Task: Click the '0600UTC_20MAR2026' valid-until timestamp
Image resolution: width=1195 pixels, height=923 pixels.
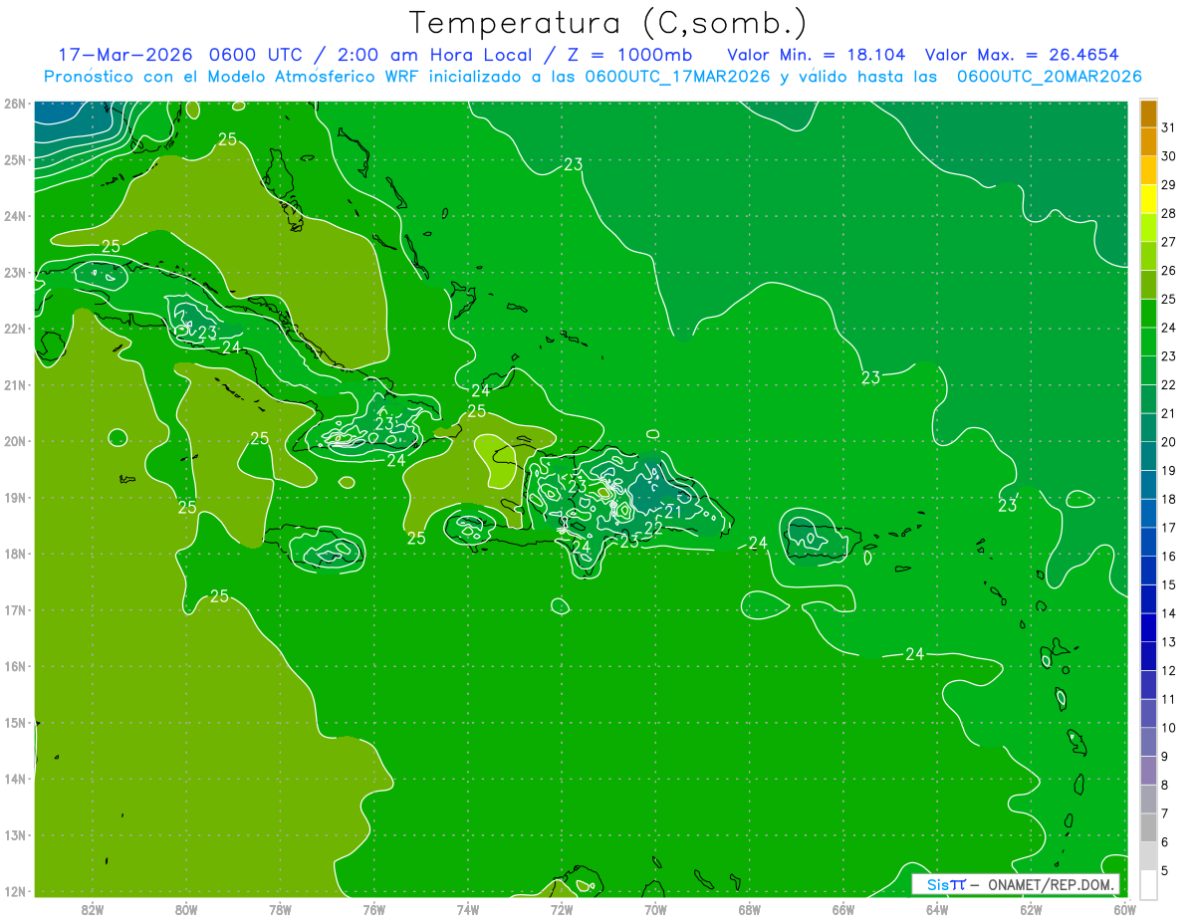Action: pyautogui.click(x=1049, y=76)
